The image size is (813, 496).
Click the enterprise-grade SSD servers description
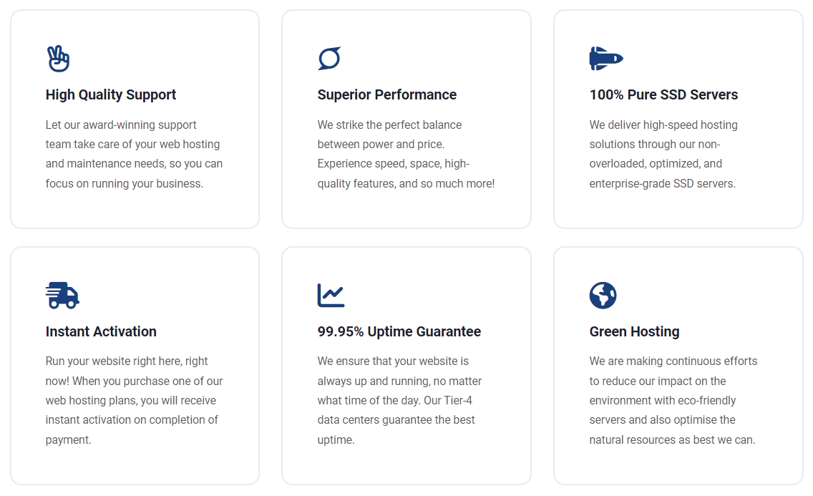pyautogui.click(x=663, y=154)
